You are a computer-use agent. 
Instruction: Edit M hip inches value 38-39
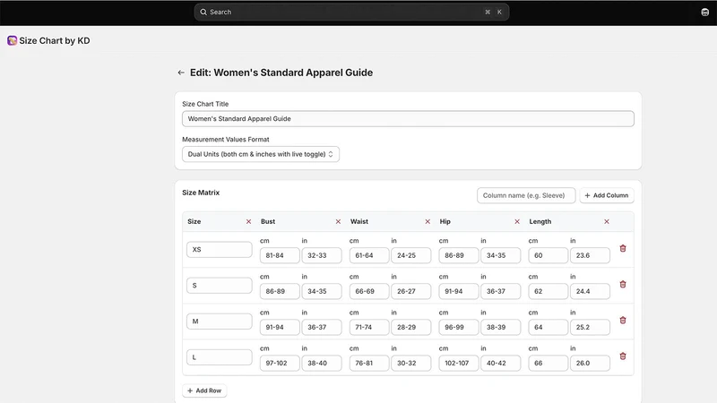pos(501,327)
